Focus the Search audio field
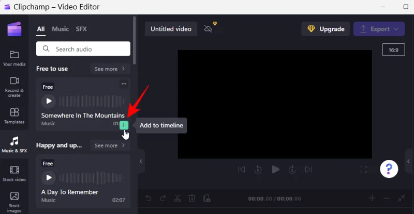 tap(83, 48)
